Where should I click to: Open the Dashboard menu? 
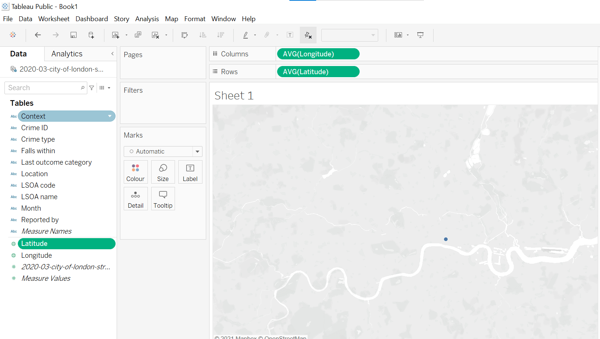pos(92,19)
